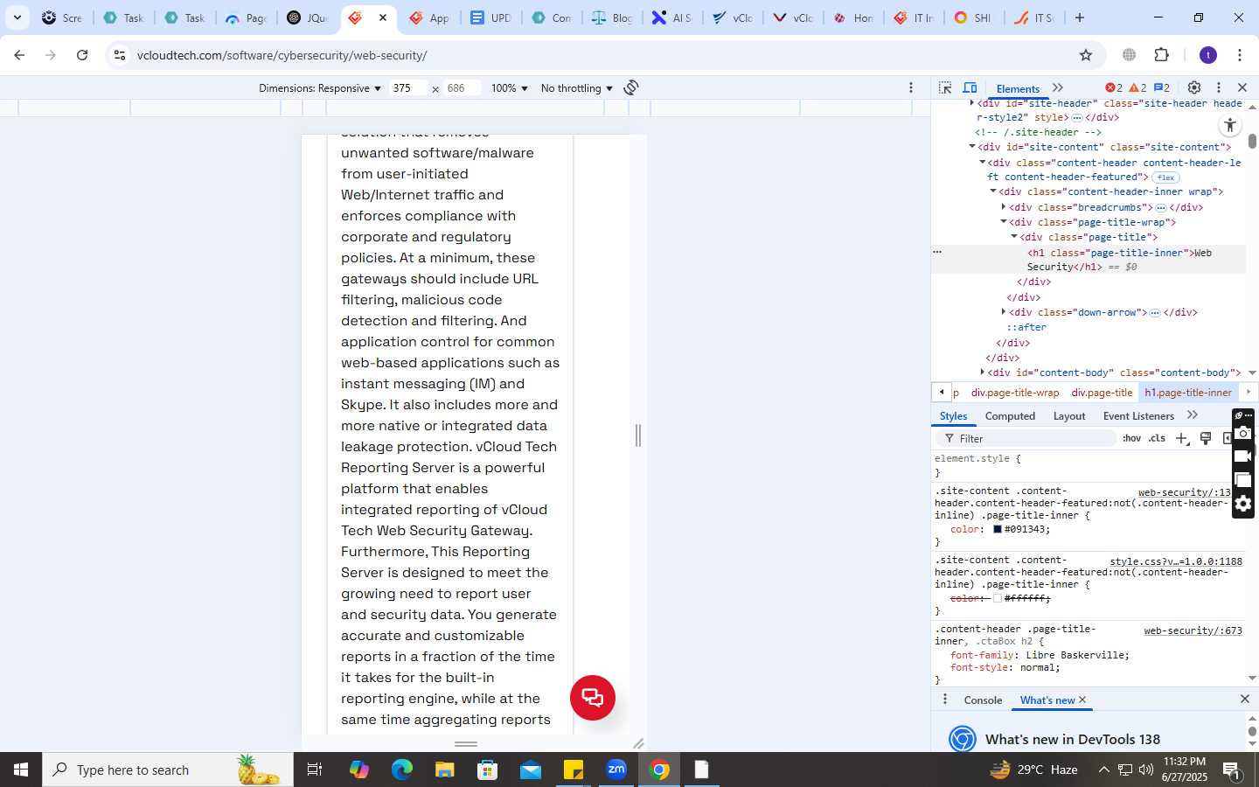Open the web-security/:13 source link
This screenshot has height=787, width=1259.
click(x=1185, y=492)
